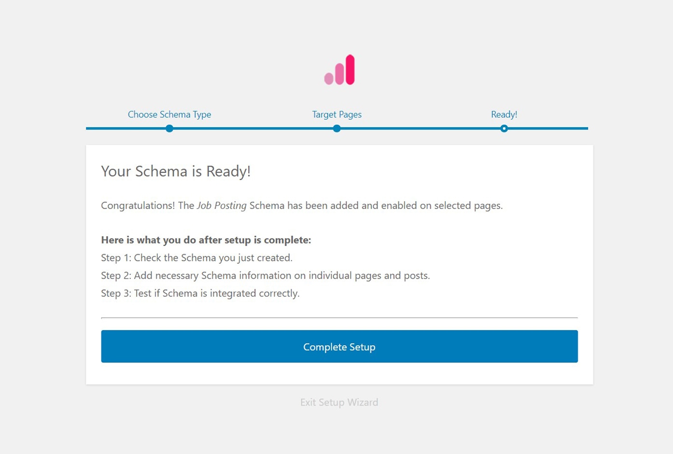Click the Step 1 check Schema line
Image resolution: width=673 pixels, height=454 pixels.
tap(196, 258)
